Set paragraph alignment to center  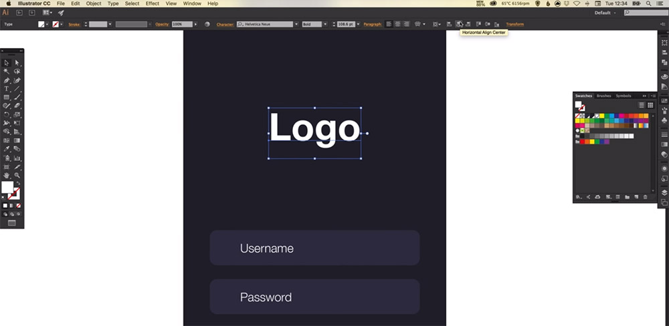[x=397, y=24]
